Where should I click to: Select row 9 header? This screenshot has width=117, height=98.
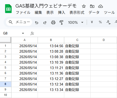(5, 90)
